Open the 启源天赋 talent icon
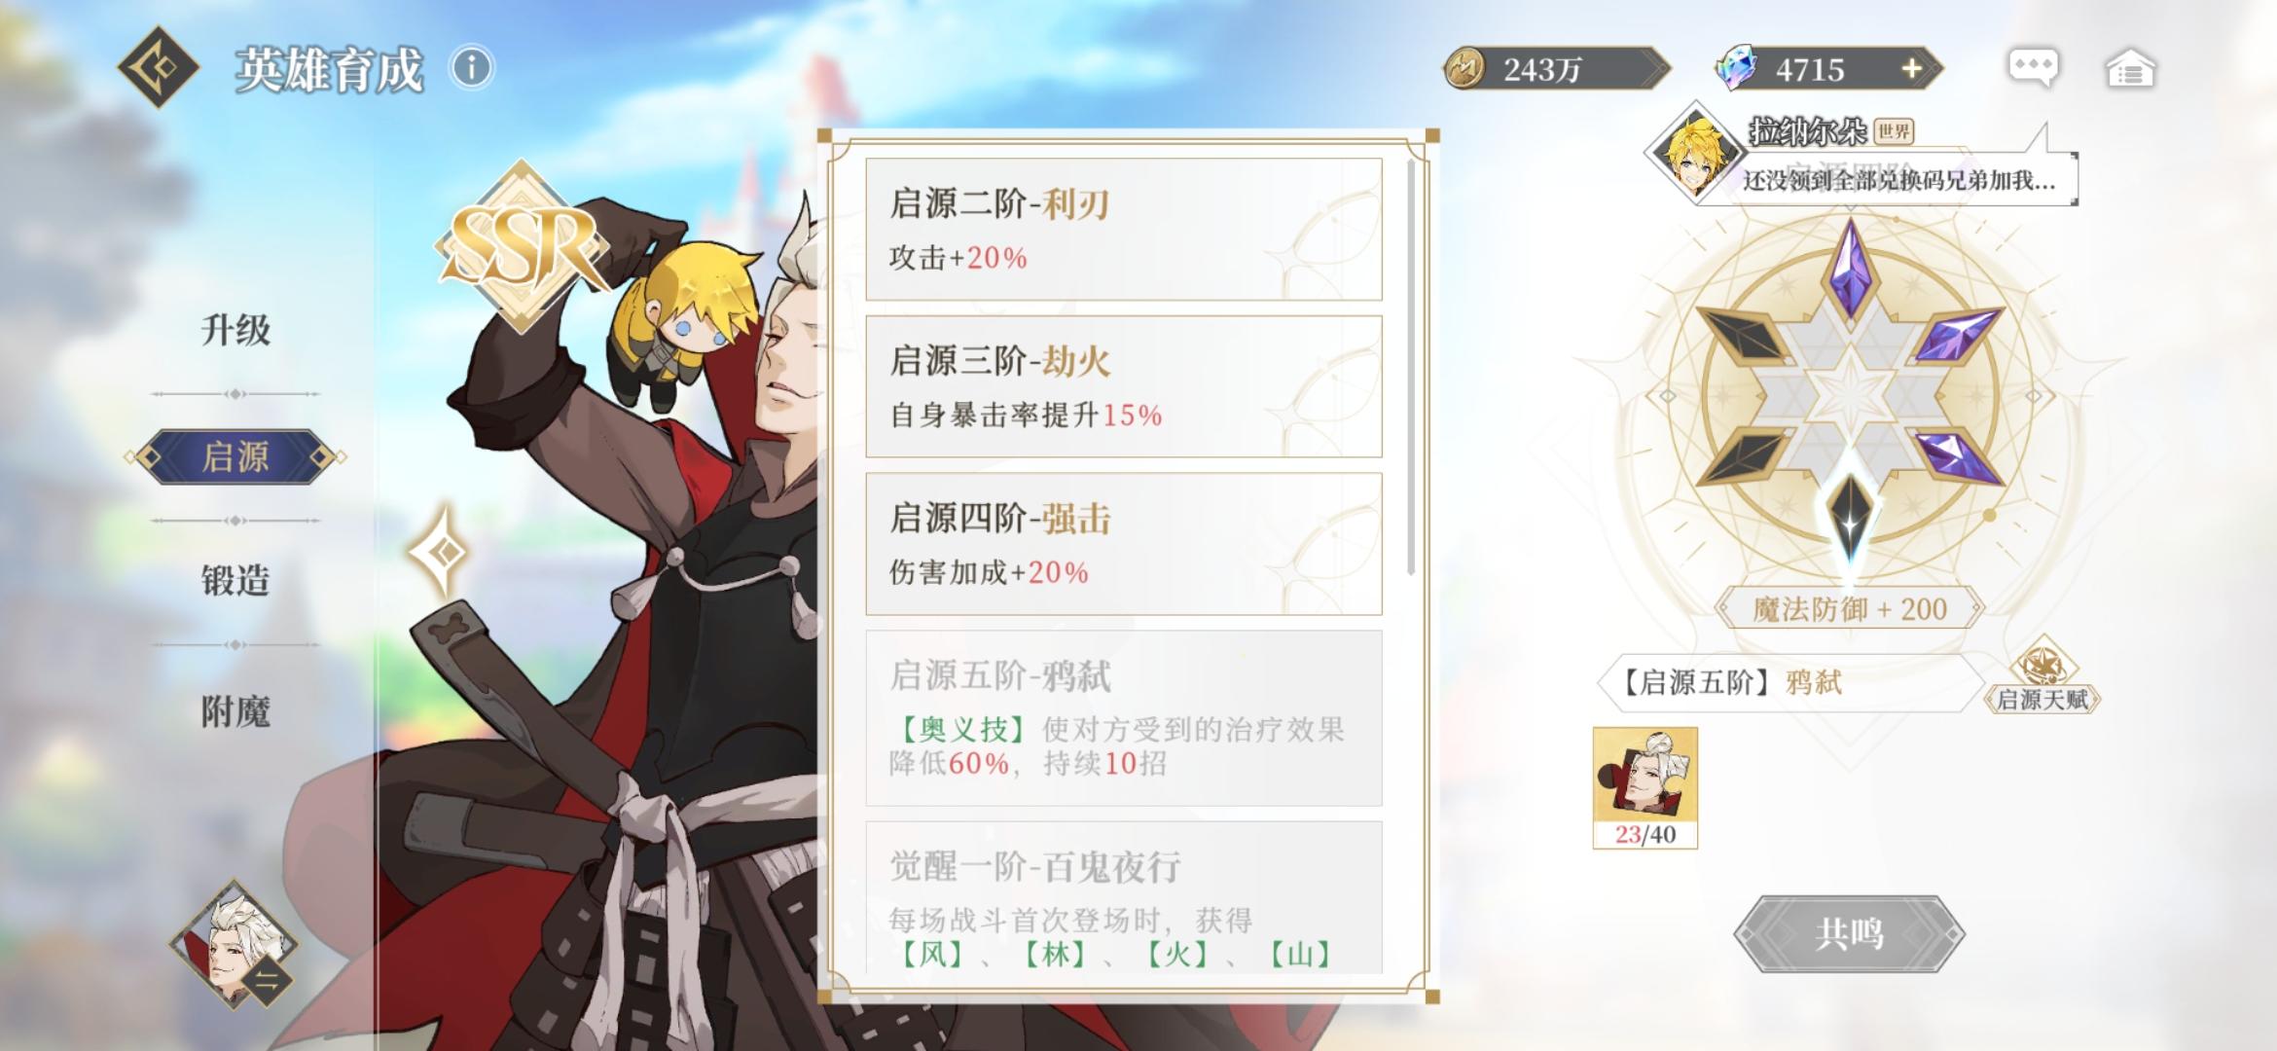The height and width of the screenshot is (1051, 2277). 2042,675
